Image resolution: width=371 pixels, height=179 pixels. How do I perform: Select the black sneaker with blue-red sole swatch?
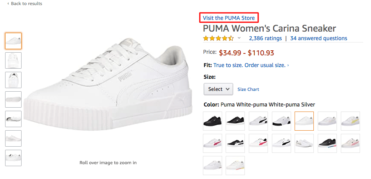327,143
